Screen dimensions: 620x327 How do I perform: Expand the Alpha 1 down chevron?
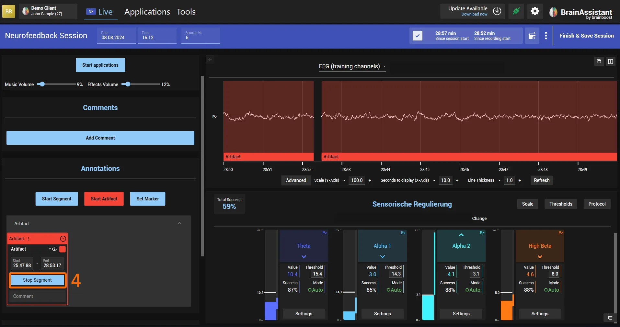[x=383, y=256]
